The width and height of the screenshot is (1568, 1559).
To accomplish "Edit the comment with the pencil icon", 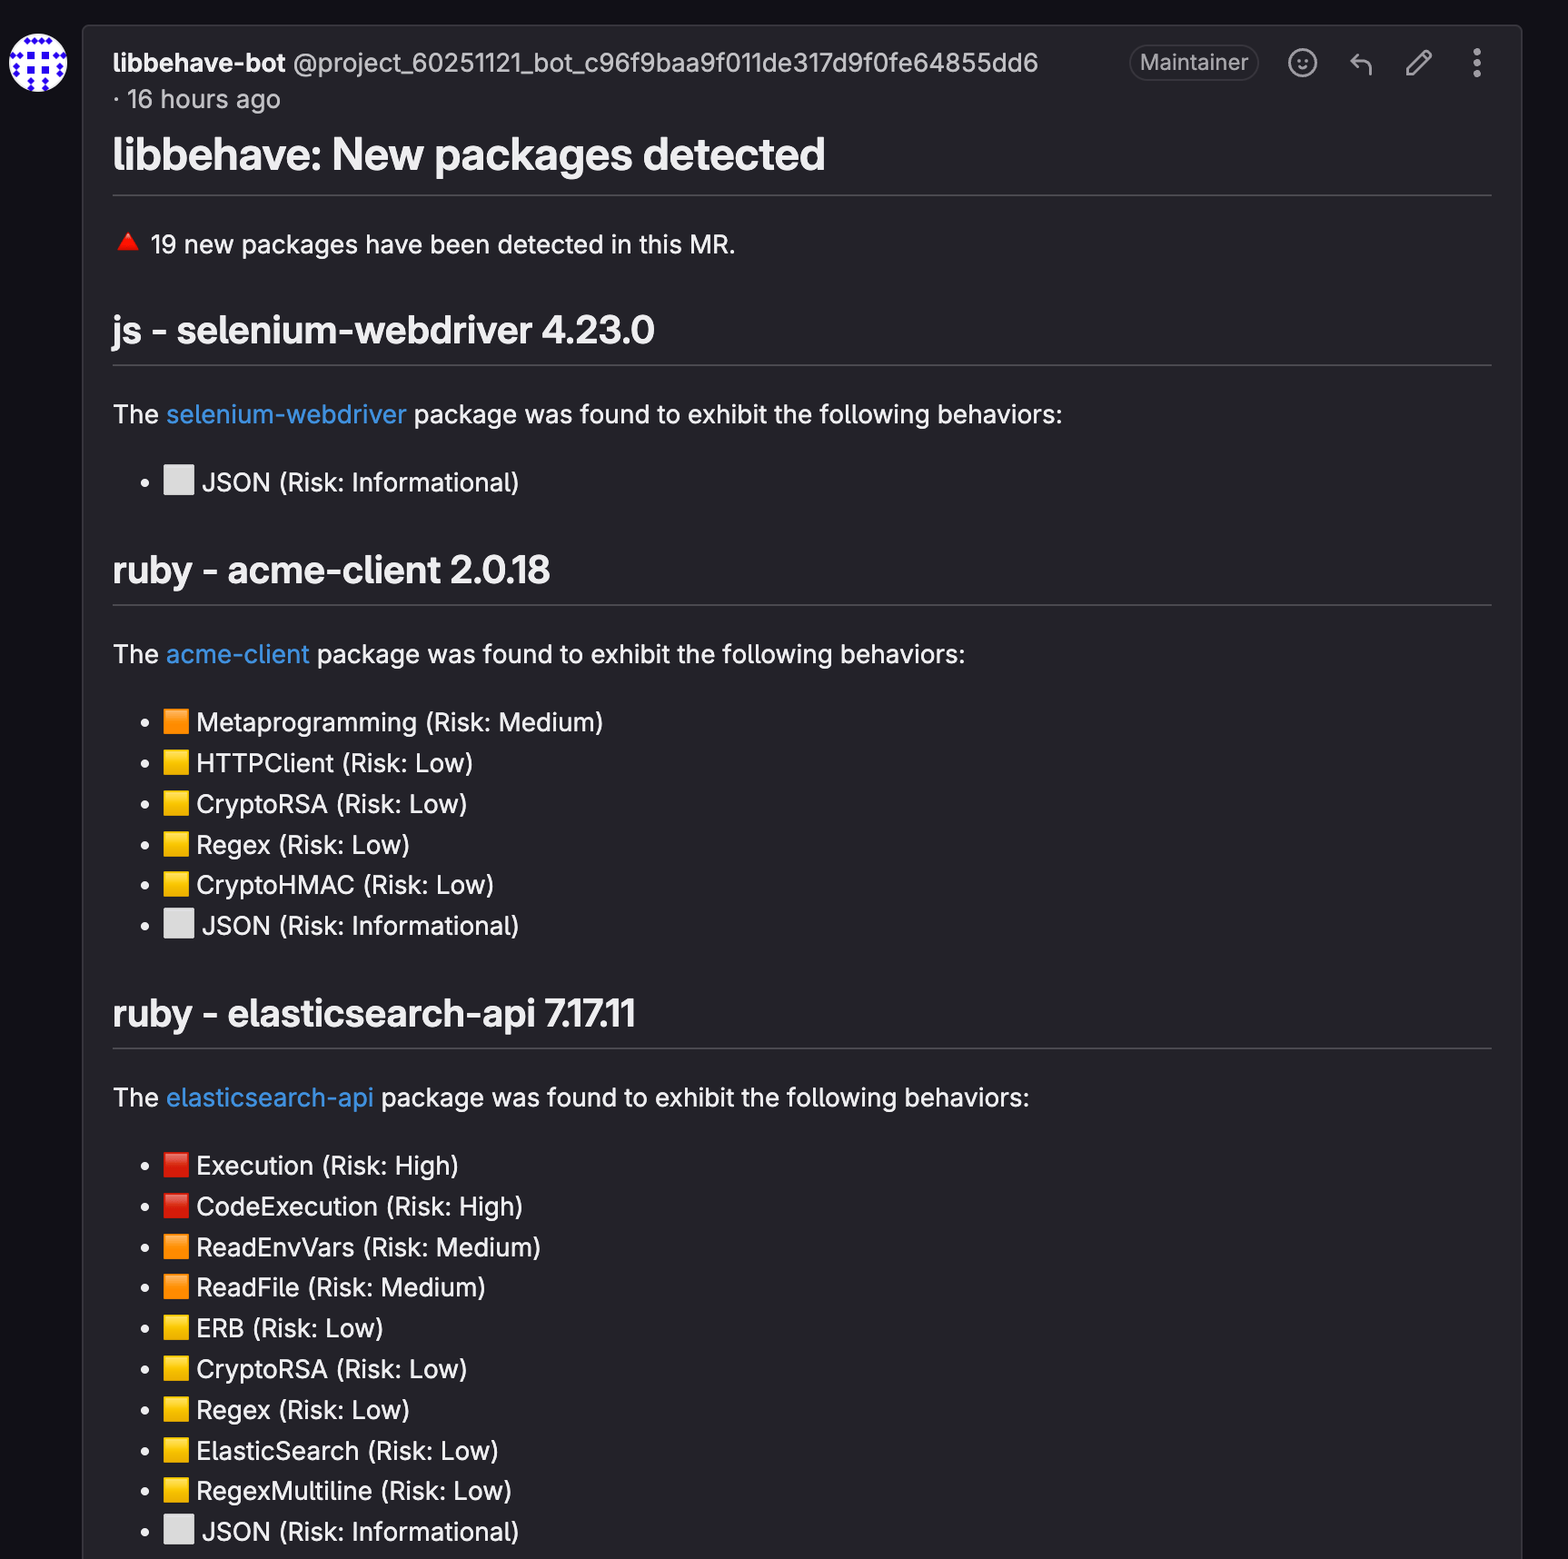I will point(1418,63).
